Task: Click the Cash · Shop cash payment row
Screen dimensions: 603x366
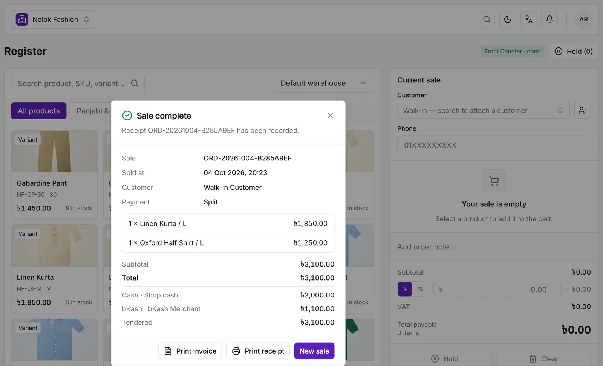Action: click(228, 295)
